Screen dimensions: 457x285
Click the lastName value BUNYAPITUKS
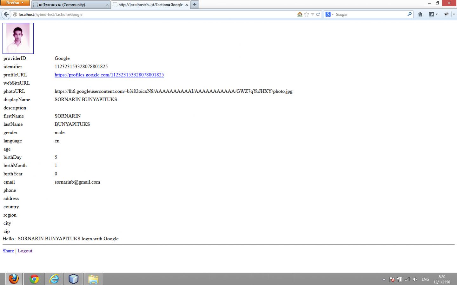(72, 124)
